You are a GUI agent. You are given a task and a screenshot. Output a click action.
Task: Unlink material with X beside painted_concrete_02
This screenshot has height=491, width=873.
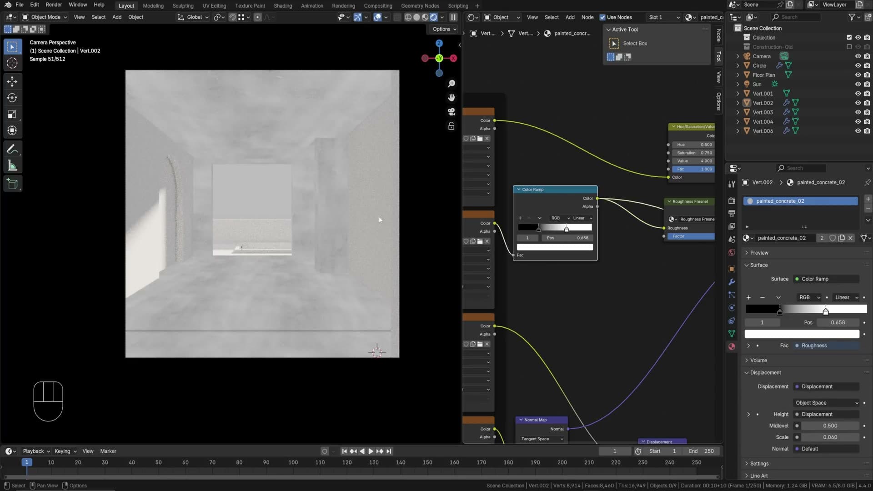[851, 238]
